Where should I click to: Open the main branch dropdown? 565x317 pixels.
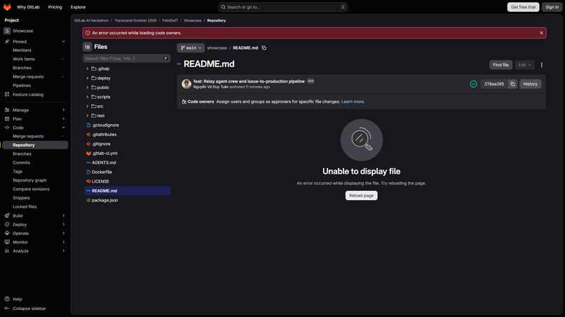click(191, 48)
